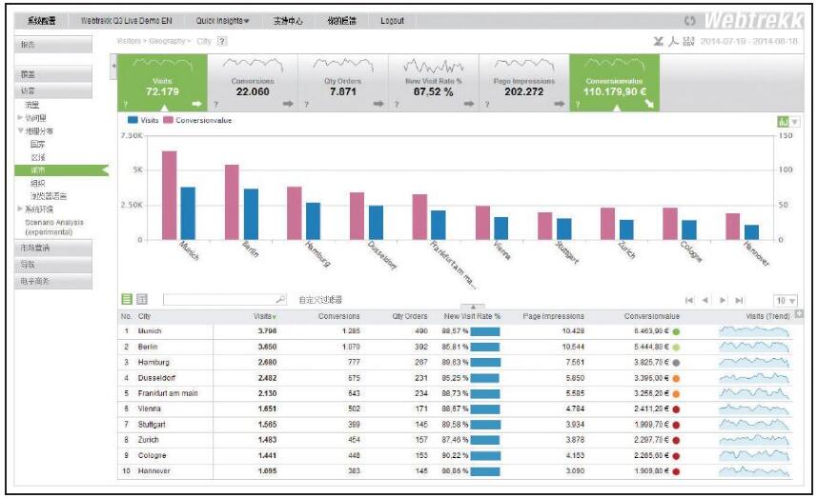Open the Quick Insights dropdown menu
The width and height of the screenshot is (817, 498).
tap(222, 20)
